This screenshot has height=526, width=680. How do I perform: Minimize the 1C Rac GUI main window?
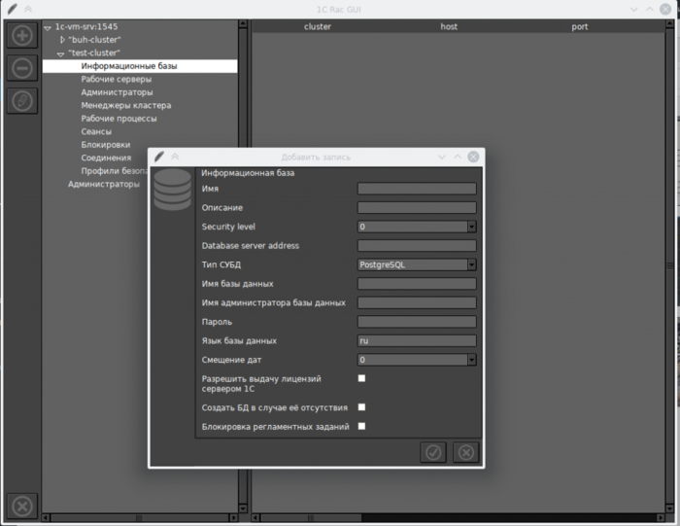pyautogui.click(x=633, y=9)
